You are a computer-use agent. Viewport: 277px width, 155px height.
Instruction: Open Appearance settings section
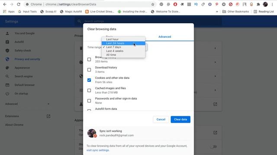point(22,68)
